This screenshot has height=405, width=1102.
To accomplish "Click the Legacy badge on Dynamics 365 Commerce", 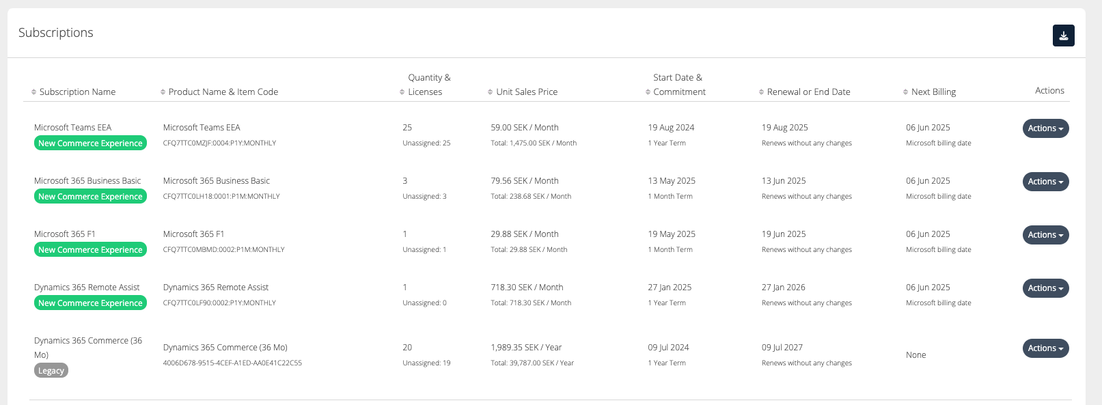I will (51, 371).
